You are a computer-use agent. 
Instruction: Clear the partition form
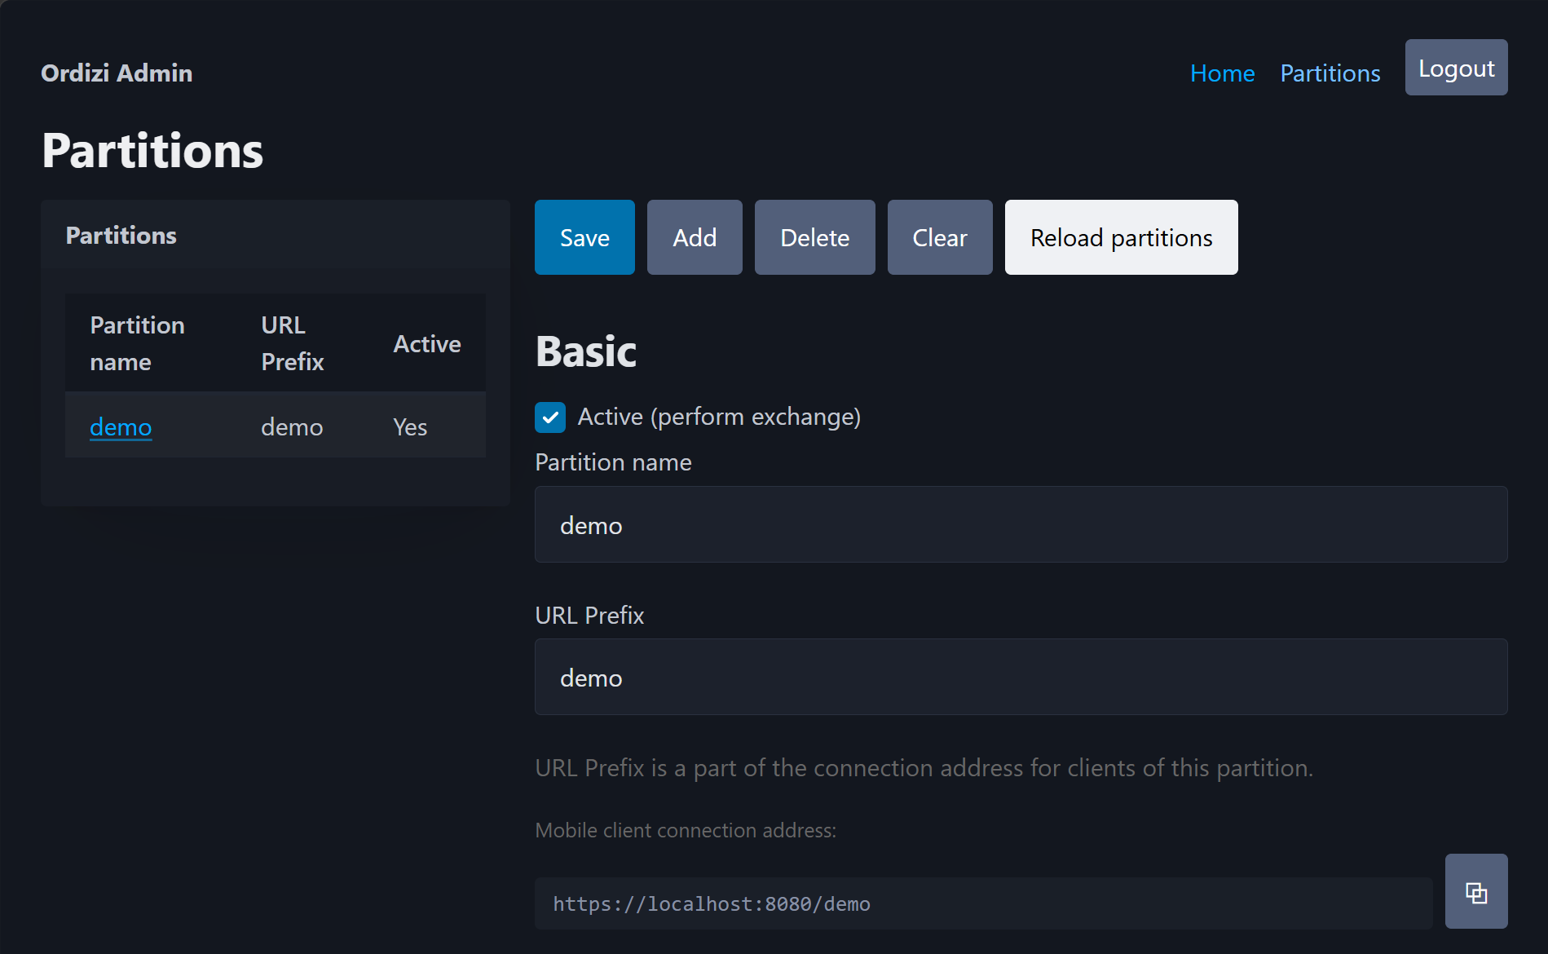(940, 237)
